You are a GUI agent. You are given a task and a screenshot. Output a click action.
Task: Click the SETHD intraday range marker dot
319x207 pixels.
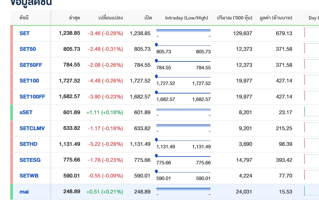click(x=156, y=140)
